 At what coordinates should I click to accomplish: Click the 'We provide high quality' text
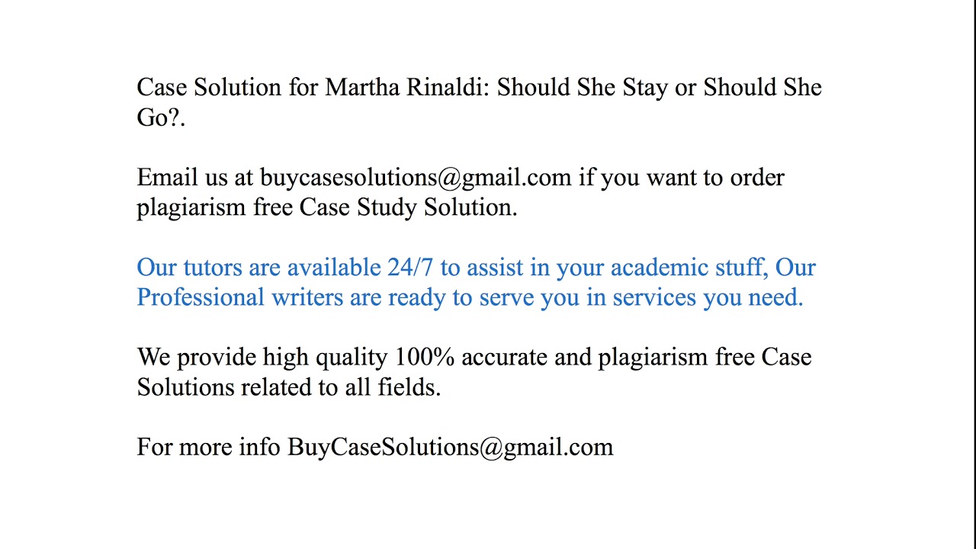(x=262, y=358)
